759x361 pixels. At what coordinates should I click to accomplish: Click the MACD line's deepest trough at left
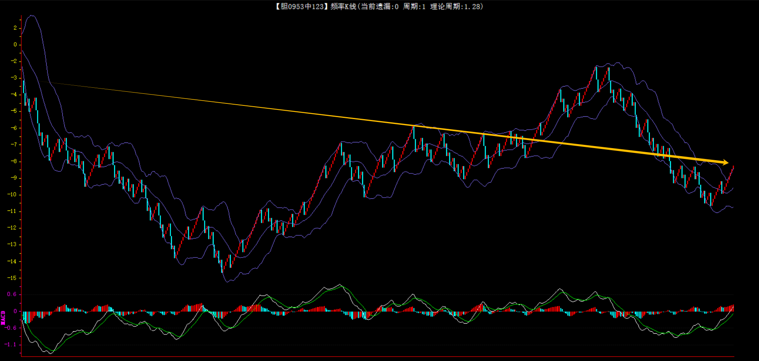pyautogui.click(x=50, y=353)
